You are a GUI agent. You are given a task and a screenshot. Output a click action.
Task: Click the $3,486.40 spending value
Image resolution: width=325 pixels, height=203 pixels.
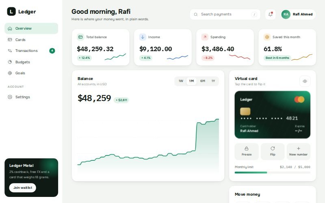click(218, 49)
